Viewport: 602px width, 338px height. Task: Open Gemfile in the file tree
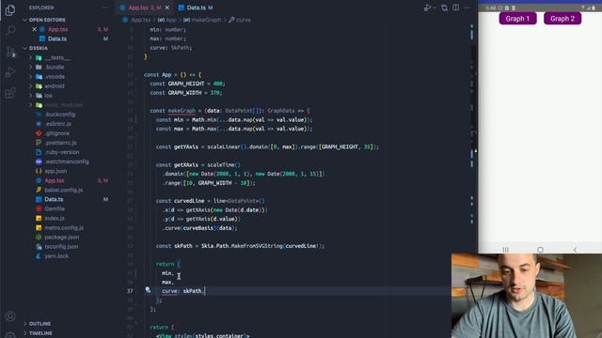pyautogui.click(x=55, y=208)
